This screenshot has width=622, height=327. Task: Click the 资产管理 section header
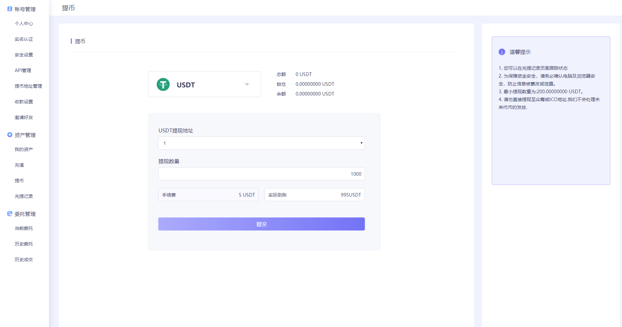[x=25, y=135]
